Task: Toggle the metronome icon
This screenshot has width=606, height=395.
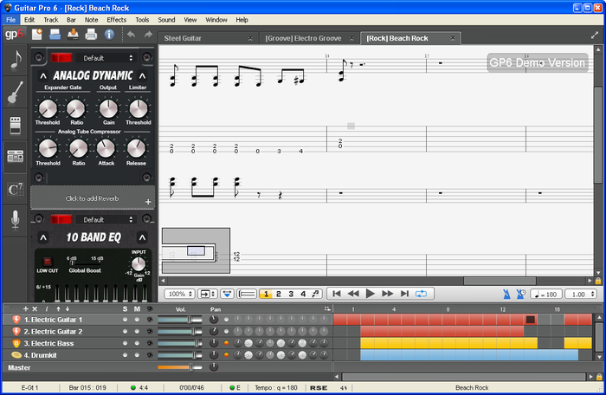Action: (506, 294)
